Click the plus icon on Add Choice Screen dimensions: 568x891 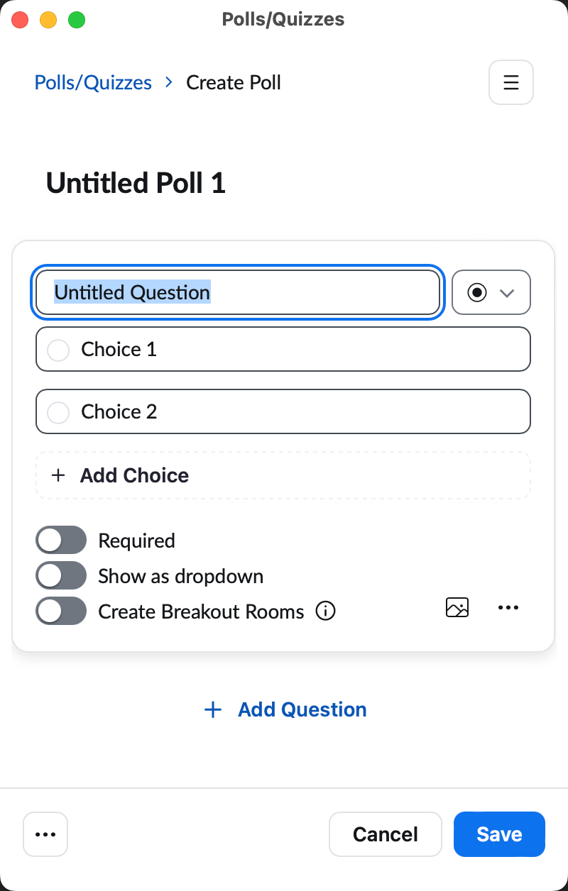pos(58,475)
